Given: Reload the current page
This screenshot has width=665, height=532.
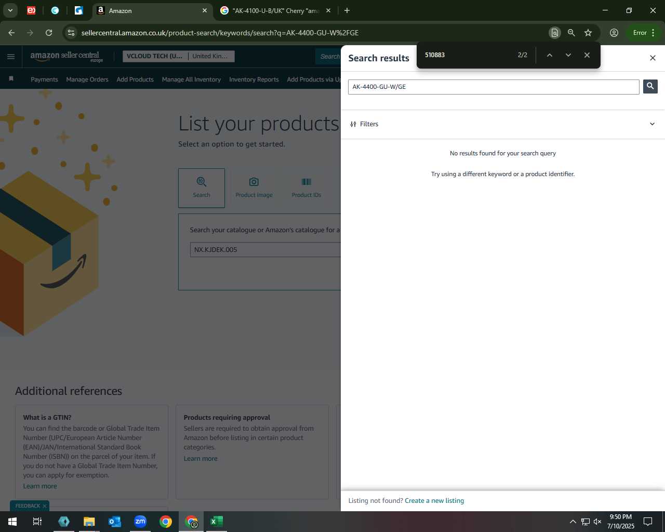Looking at the screenshot, I should coord(49,33).
